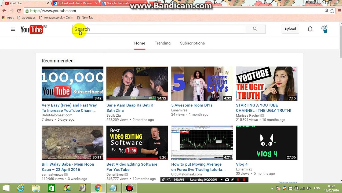Open Sar e Aam Baap Ka Beti thumbnail
Image resolution: width=342 pixels, height=193 pixels.
137,84
